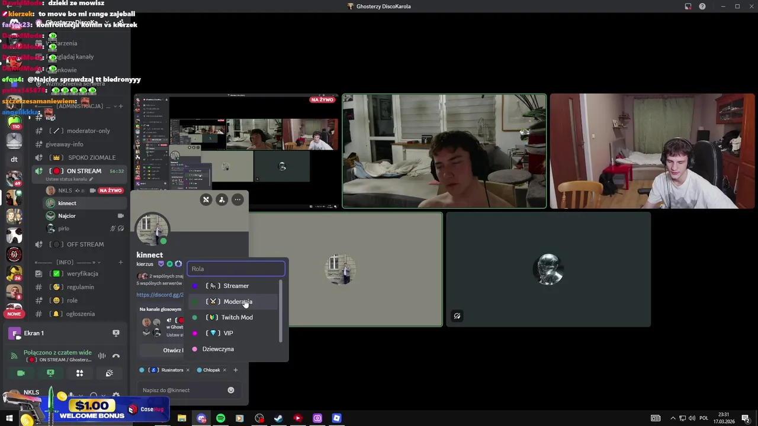Focus the white t-shirt streamer's video tile
Screen dimensions: 758x426
tap(652, 151)
